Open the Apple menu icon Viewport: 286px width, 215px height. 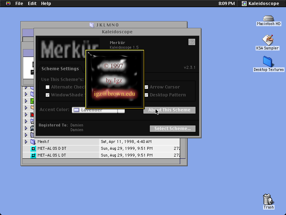(8, 3)
